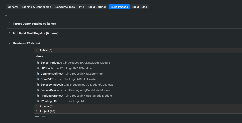The image size is (242, 123).
Task: Select the JYouLoginKit.h file name
Action: tap(50, 101)
